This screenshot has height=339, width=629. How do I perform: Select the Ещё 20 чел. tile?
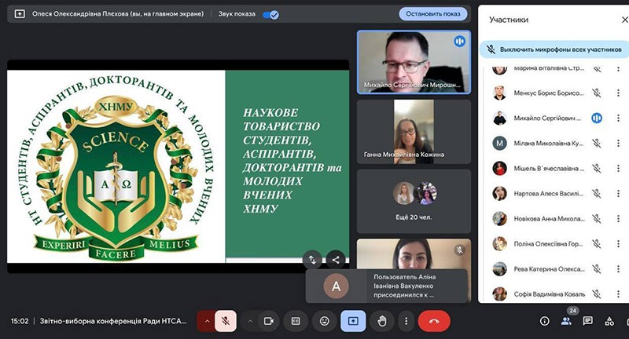click(414, 200)
